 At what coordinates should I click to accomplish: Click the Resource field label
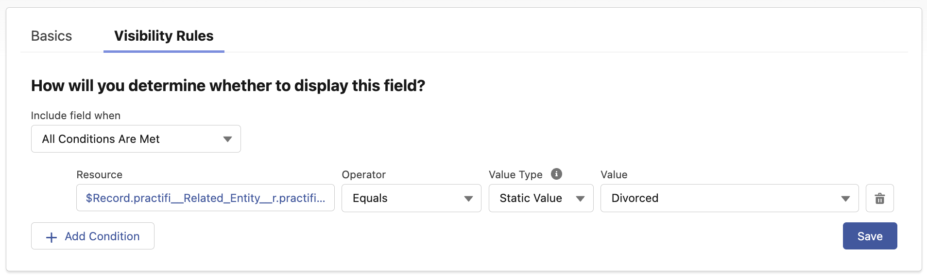click(100, 174)
